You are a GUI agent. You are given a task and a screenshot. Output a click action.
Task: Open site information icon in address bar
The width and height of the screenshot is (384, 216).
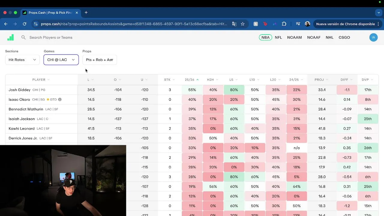pos(35,24)
